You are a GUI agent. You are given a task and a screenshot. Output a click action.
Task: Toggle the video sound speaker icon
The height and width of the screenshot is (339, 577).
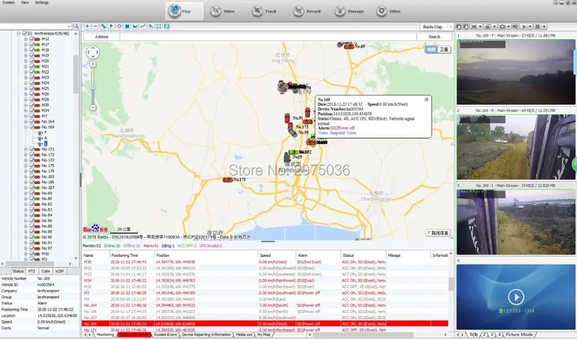coord(515,26)
